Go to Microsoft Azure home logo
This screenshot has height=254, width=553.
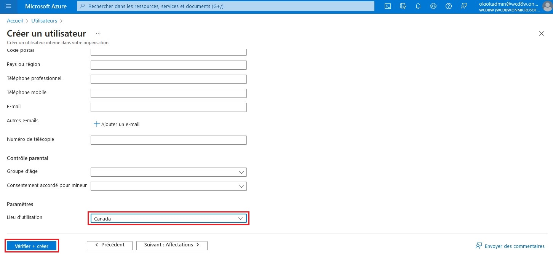46,6
